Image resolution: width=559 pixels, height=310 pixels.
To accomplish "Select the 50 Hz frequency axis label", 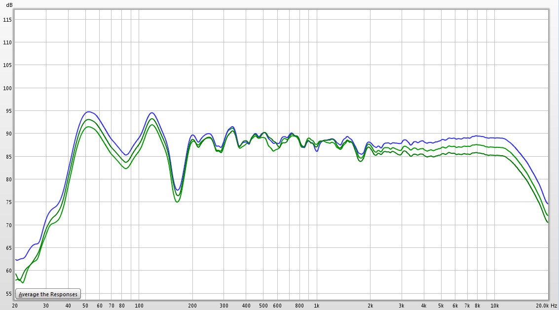I will pyautogui.click(x=85, y=306).
